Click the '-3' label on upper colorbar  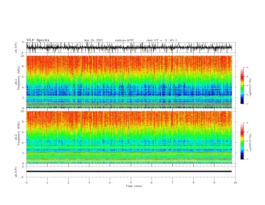click(x=247, y=67)
